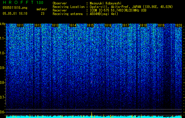The height and width of the screenshot is (118, 185).
Task: Click the 1.0 kHz axis tick label
Action: (3, 53)
